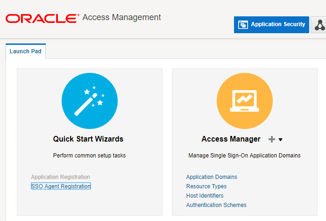Click the Access Manager laptop icon

tap(245, 101)
